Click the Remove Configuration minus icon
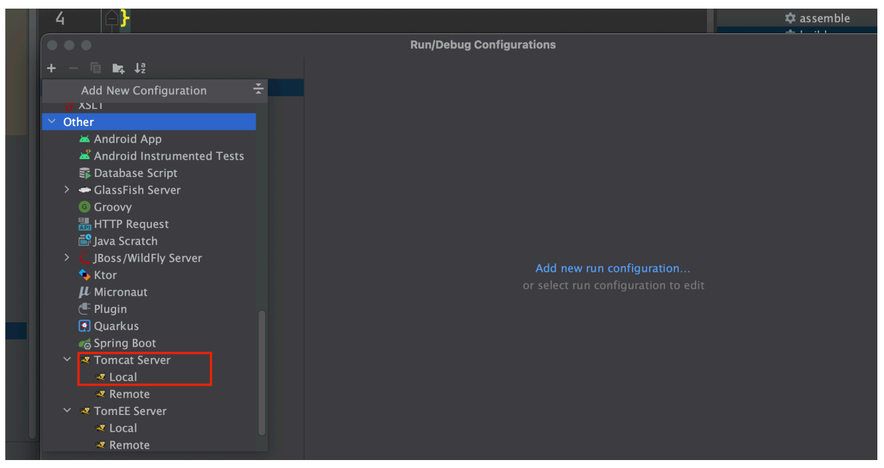 point(74,68)
